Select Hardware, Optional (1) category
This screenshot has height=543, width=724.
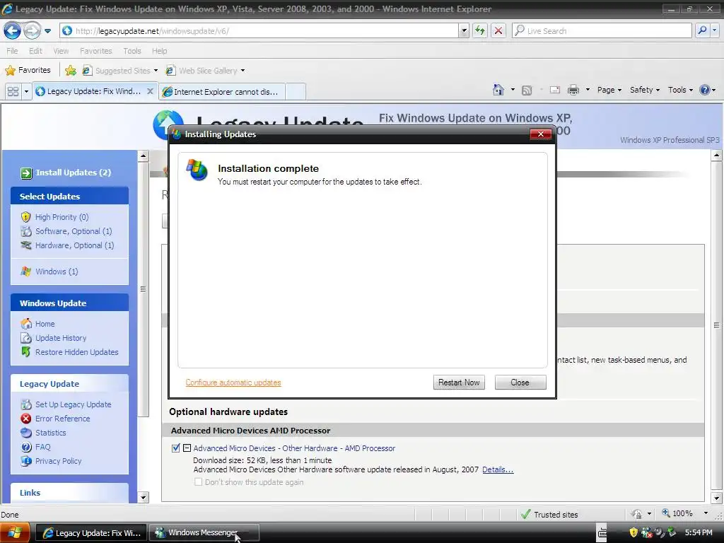[x=74, y=245]
